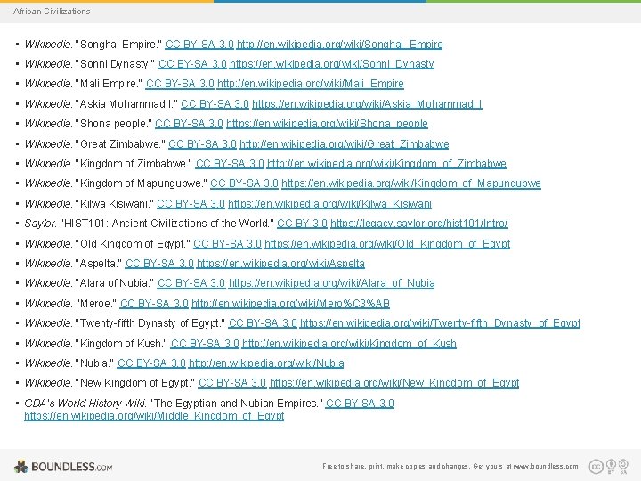The height and width of the screenshot is (481, 641).
Task: Open the Old Kingdom of Egypt URL
Action: pos(387,244)
